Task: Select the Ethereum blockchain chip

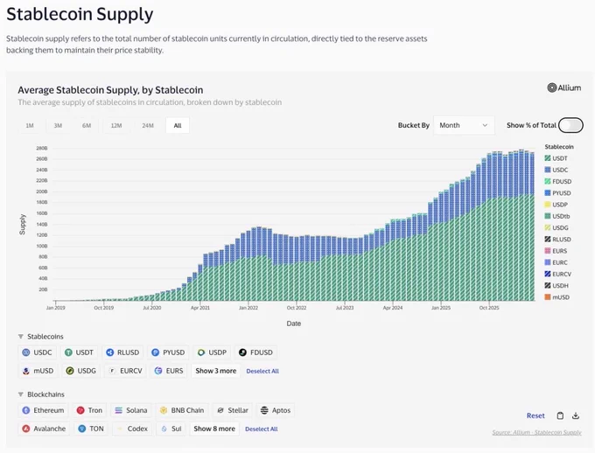Action: [x=43, y=410]
